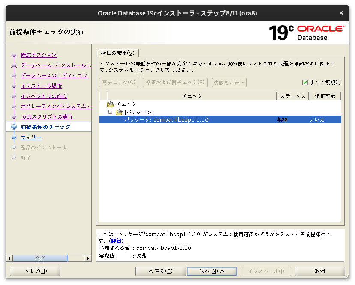Click the package icon beside チェック root node
This screenshot has width=355, height=285.
pyautogui.click(x=110, y=104)
